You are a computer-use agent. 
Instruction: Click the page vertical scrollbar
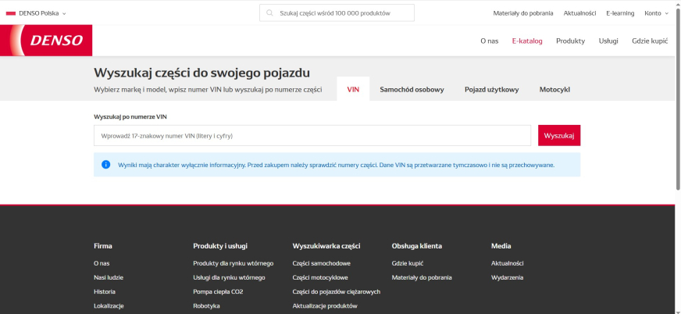pyautogui.click(x=677, y=102)
